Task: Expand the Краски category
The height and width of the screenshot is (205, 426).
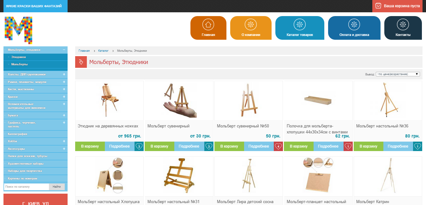Action: tap(64, 97)
